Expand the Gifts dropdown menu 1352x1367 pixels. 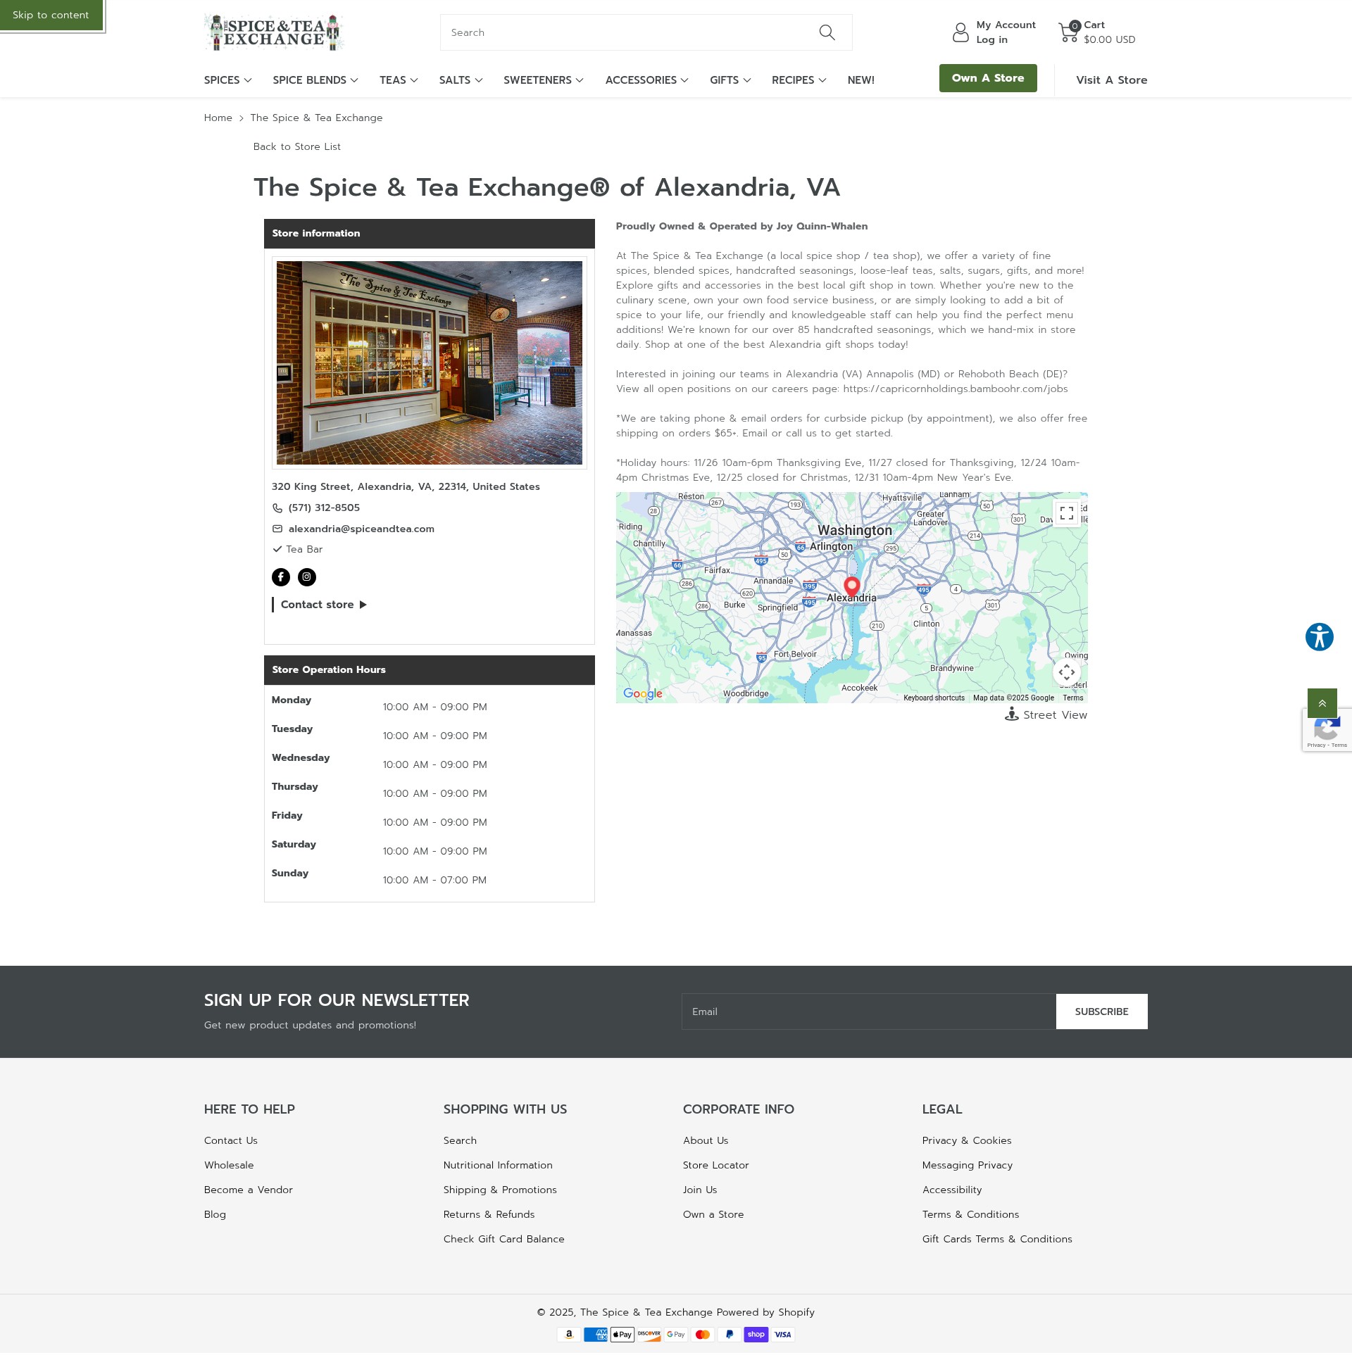[730, 80]
